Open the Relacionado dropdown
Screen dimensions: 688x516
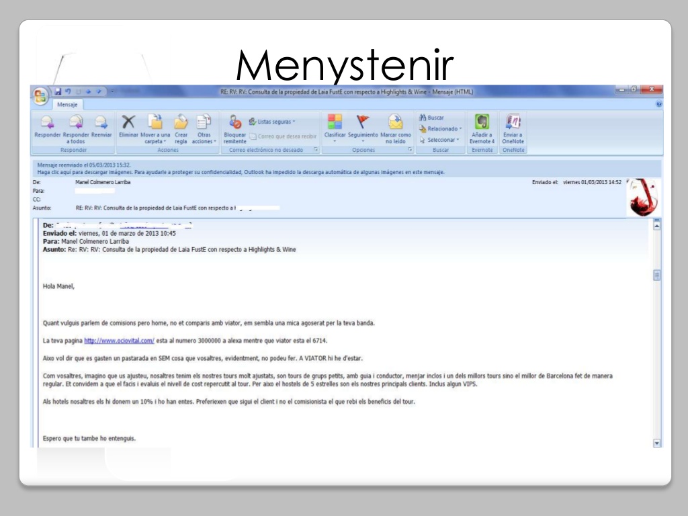pyautogui.click(x=441, y=129)
